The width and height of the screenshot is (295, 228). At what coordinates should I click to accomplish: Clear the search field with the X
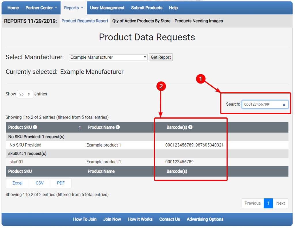pyautogui.click(x=284, y=105)
